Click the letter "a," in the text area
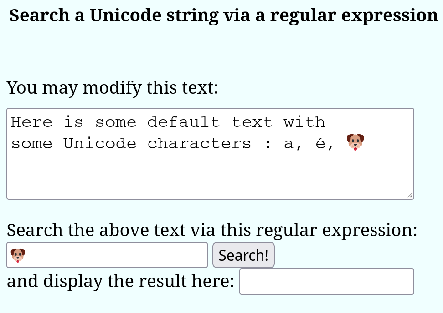 coord(293,144)
